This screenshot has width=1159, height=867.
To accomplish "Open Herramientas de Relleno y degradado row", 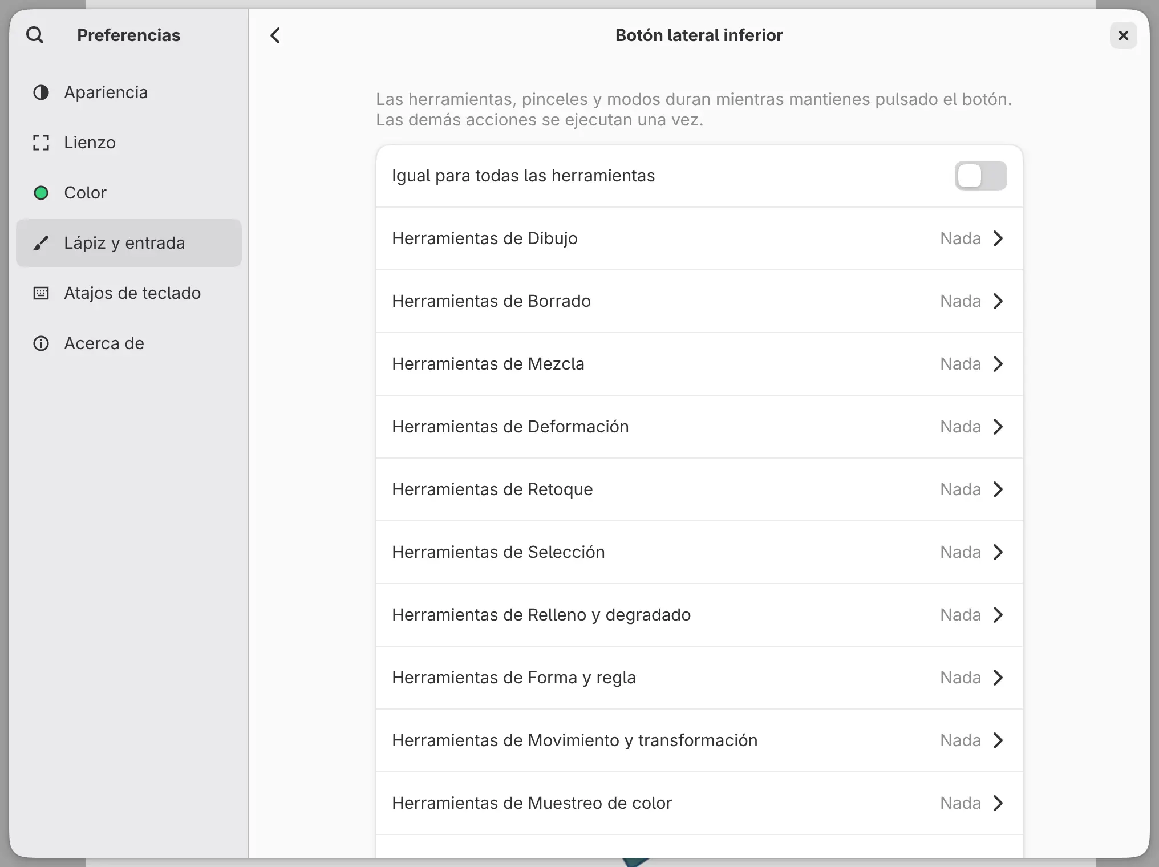I will [699, 615].
